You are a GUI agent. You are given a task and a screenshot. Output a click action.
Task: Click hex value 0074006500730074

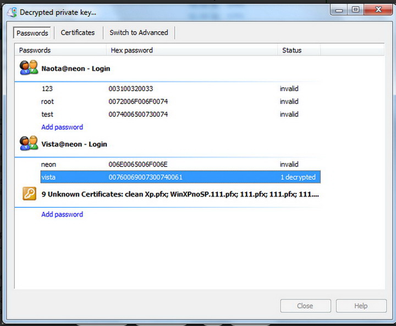click(x=138, y=114)
